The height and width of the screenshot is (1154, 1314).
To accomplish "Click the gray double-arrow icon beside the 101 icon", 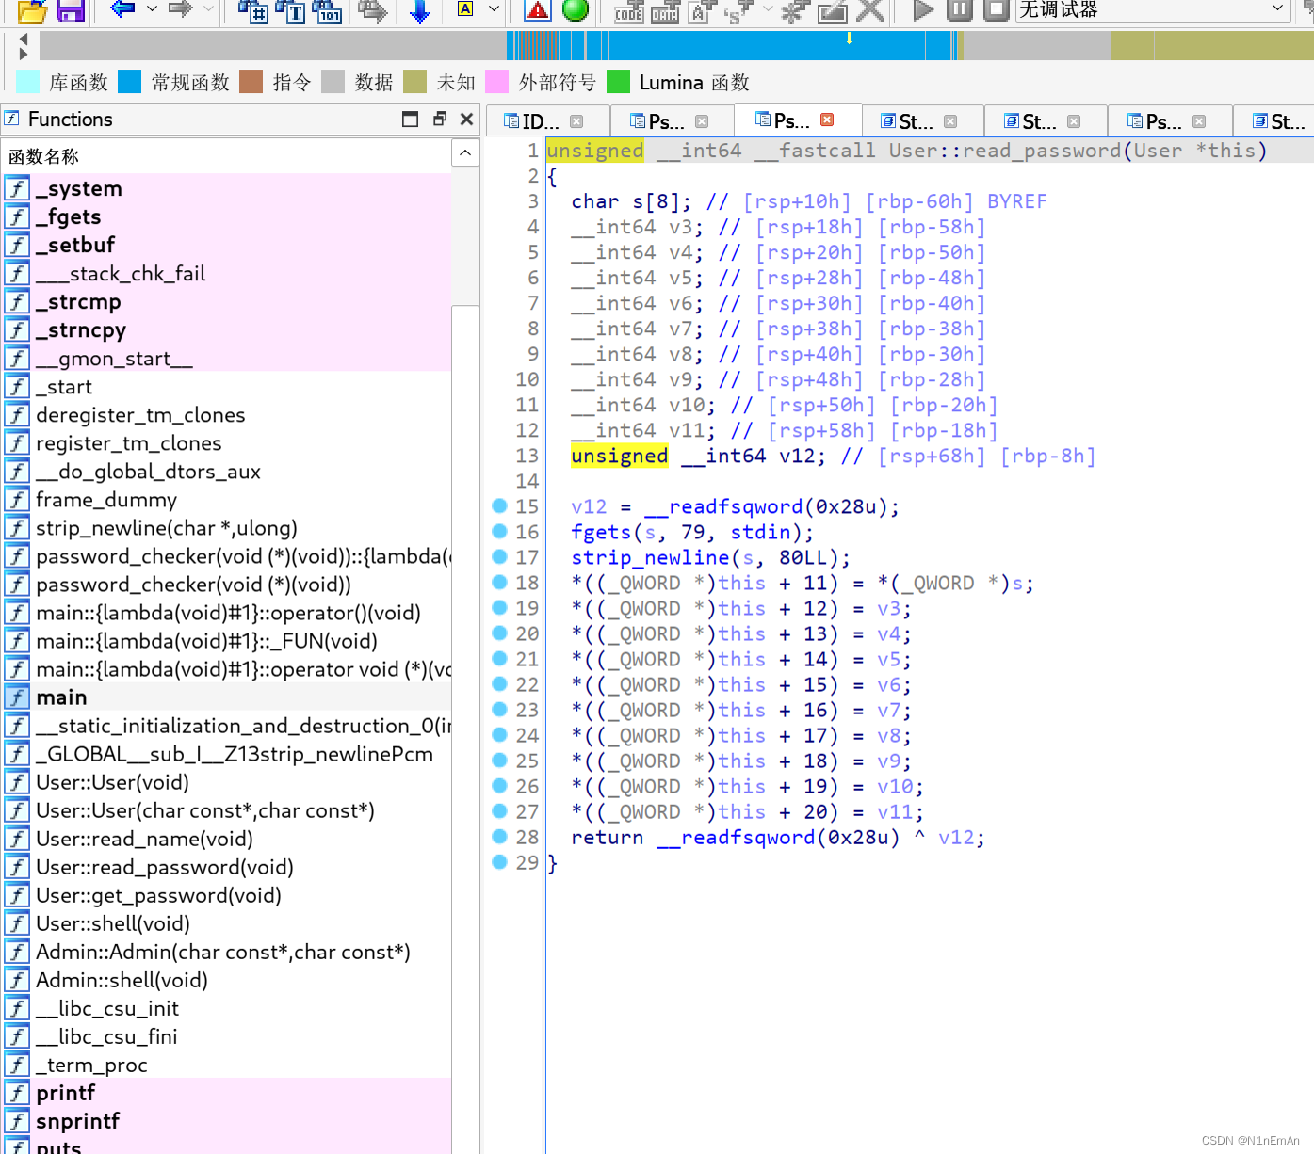I will click(x=373, y=10).
